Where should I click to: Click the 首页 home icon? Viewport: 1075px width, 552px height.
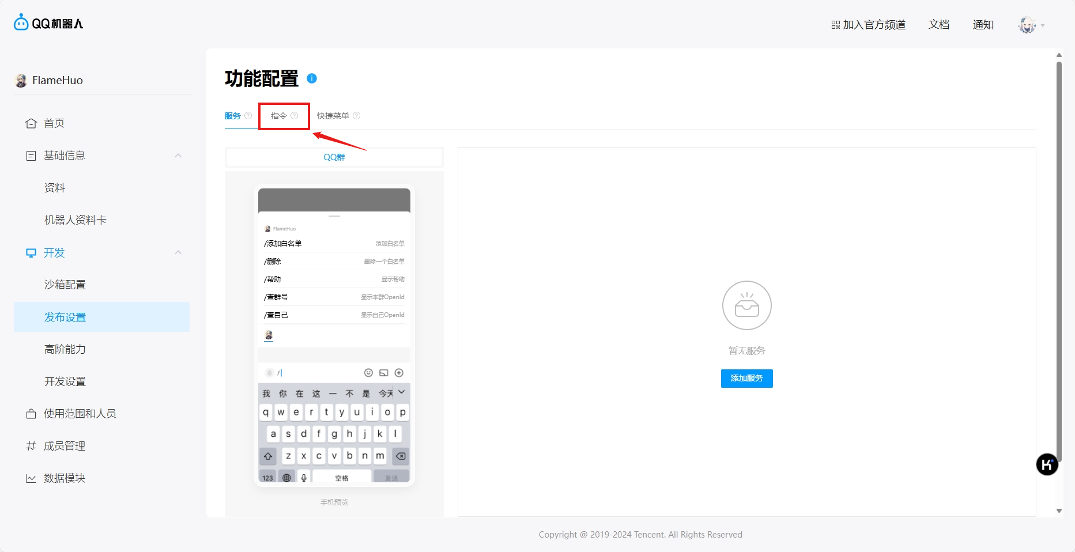[x=31, y=123]
